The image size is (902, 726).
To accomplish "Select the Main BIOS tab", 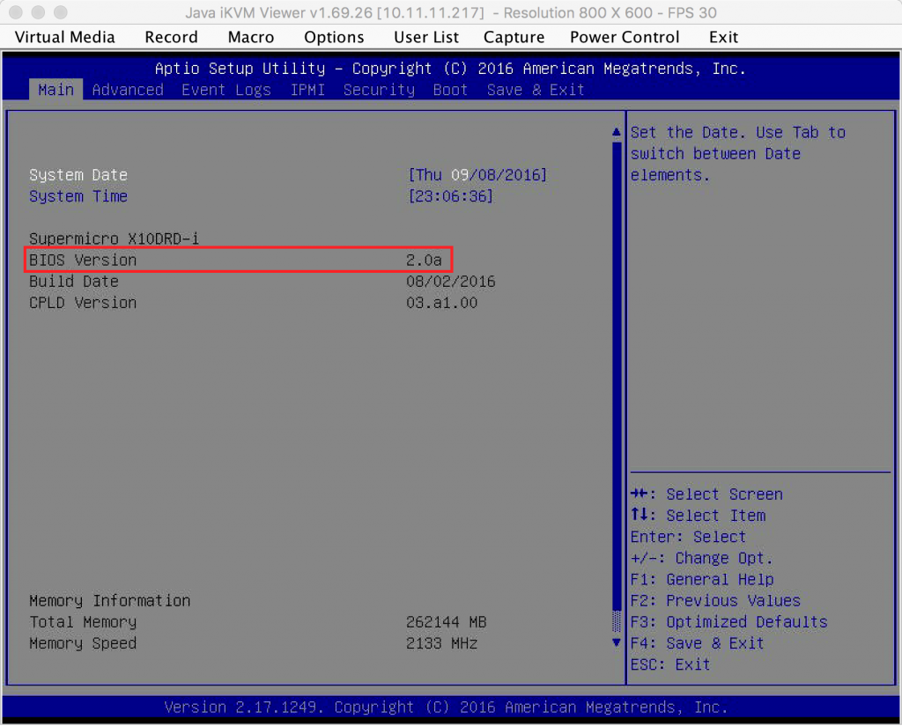I will (x=56, y=90).
